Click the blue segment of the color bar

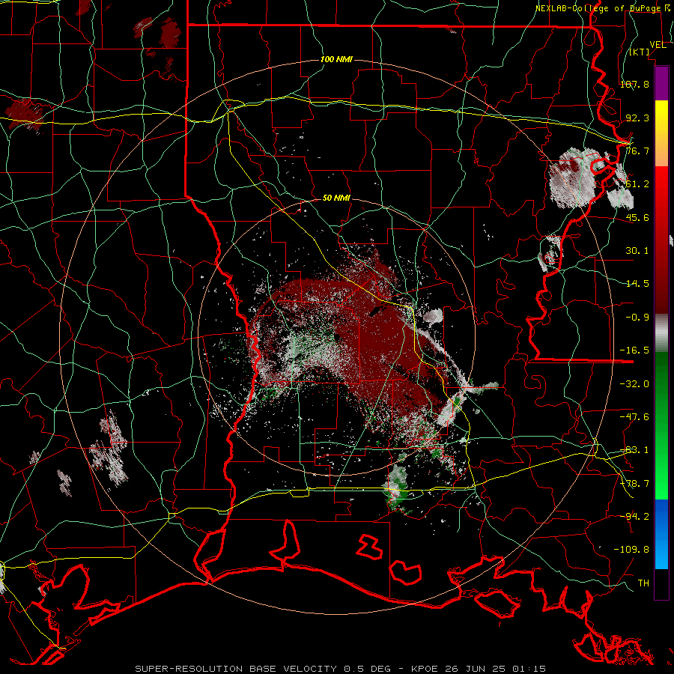661,534
